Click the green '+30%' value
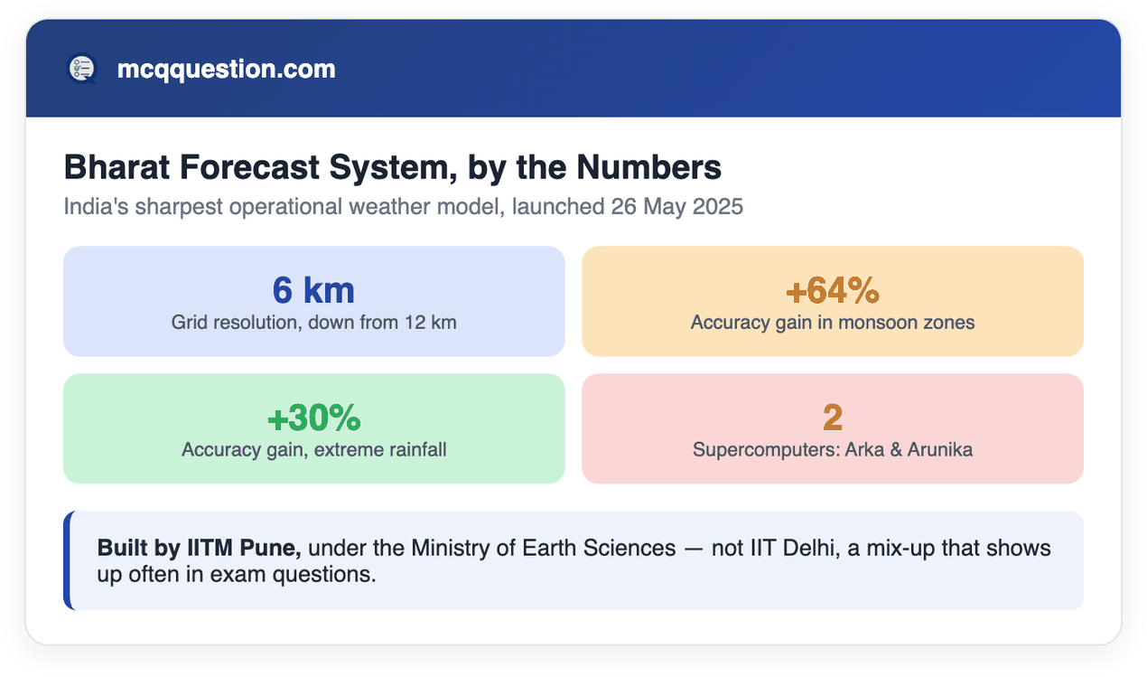The image size is (1147, 677). (x=313, y=418)
